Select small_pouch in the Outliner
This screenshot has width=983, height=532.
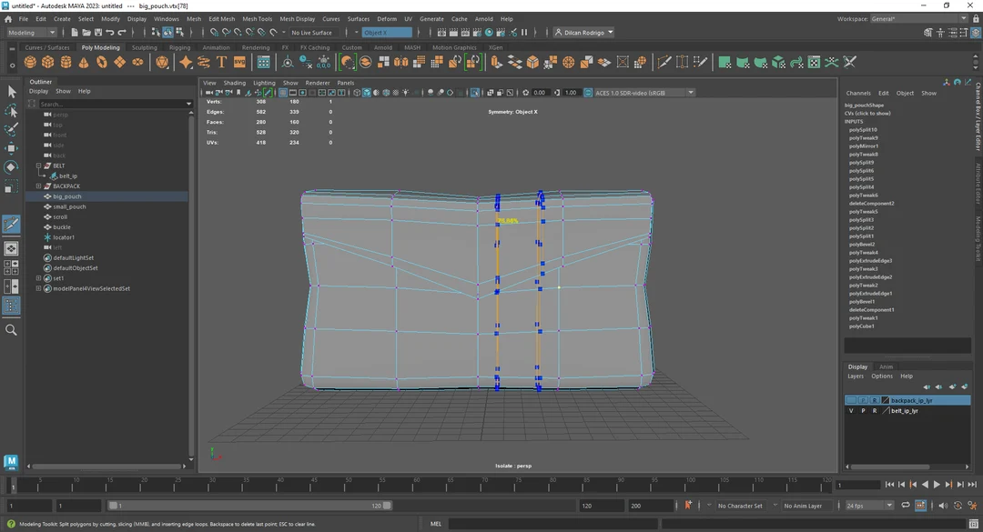pyautogui.click(x=67, y=206)
